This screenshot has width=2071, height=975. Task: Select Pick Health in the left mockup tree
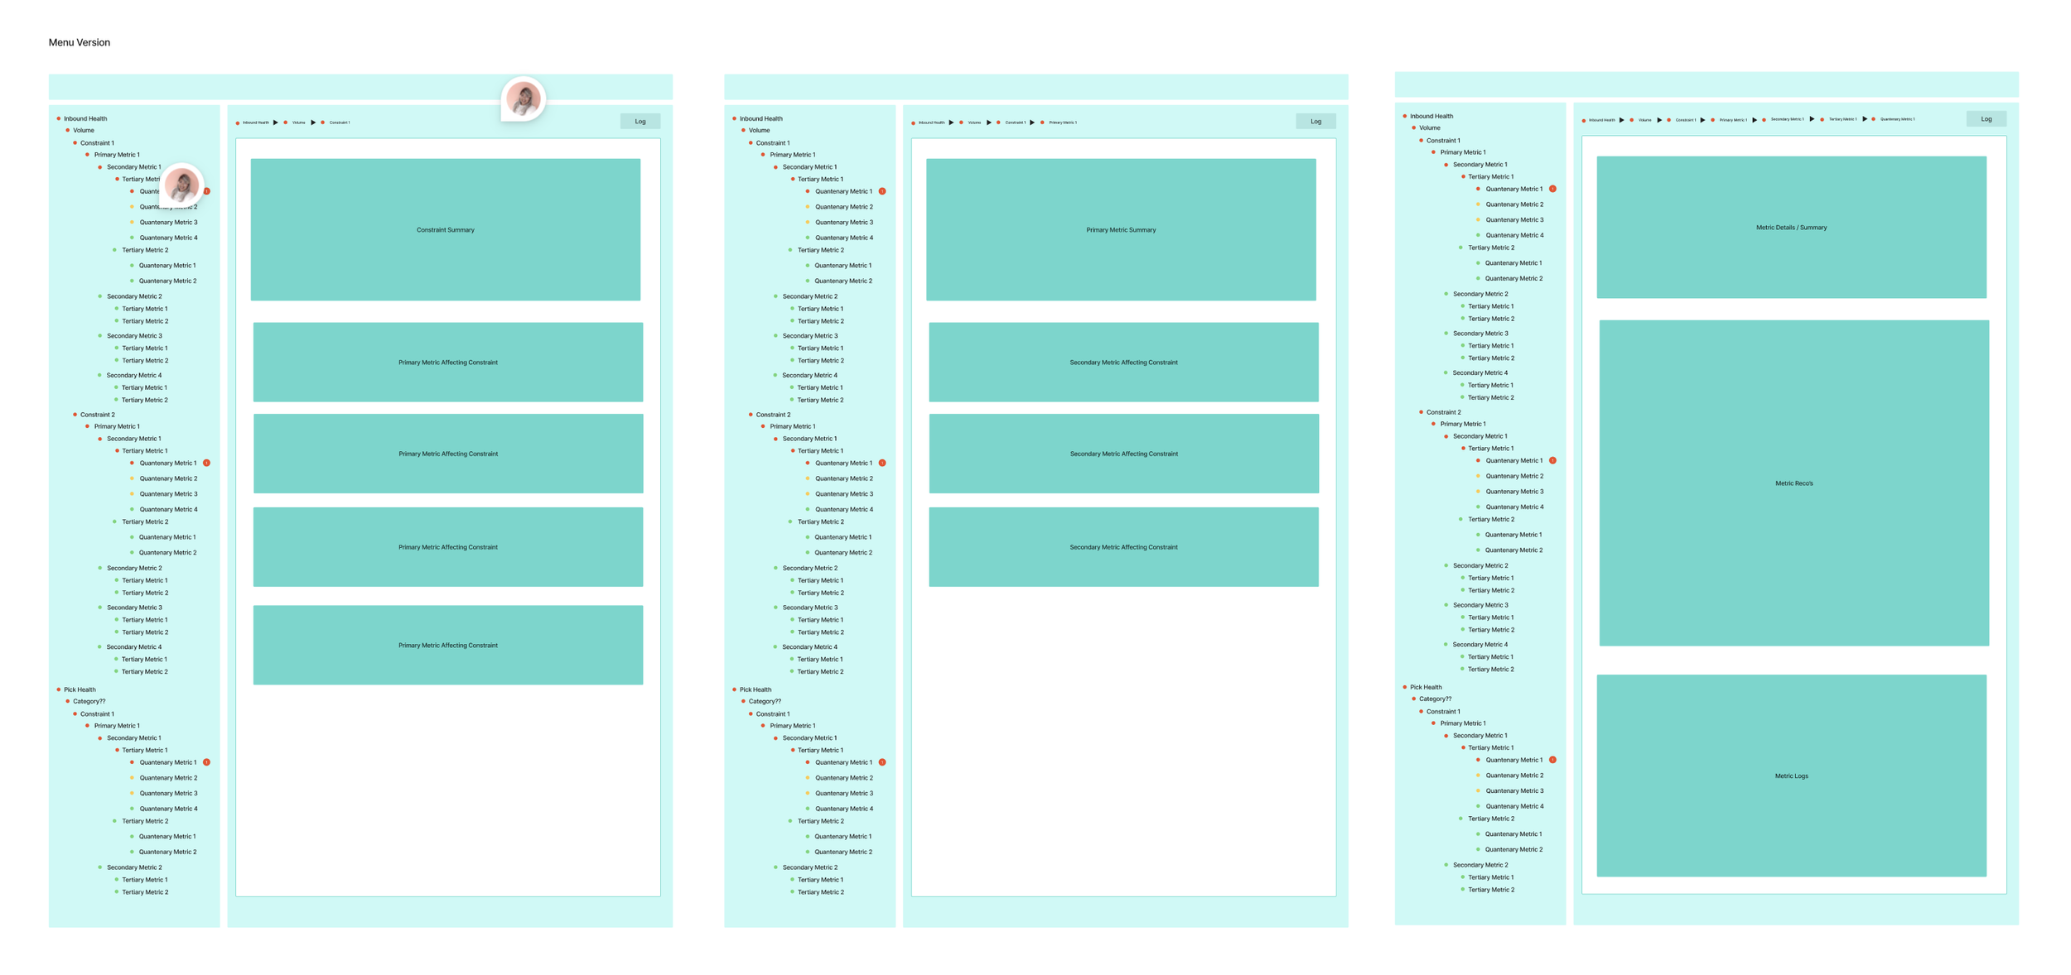pos(80,689)
